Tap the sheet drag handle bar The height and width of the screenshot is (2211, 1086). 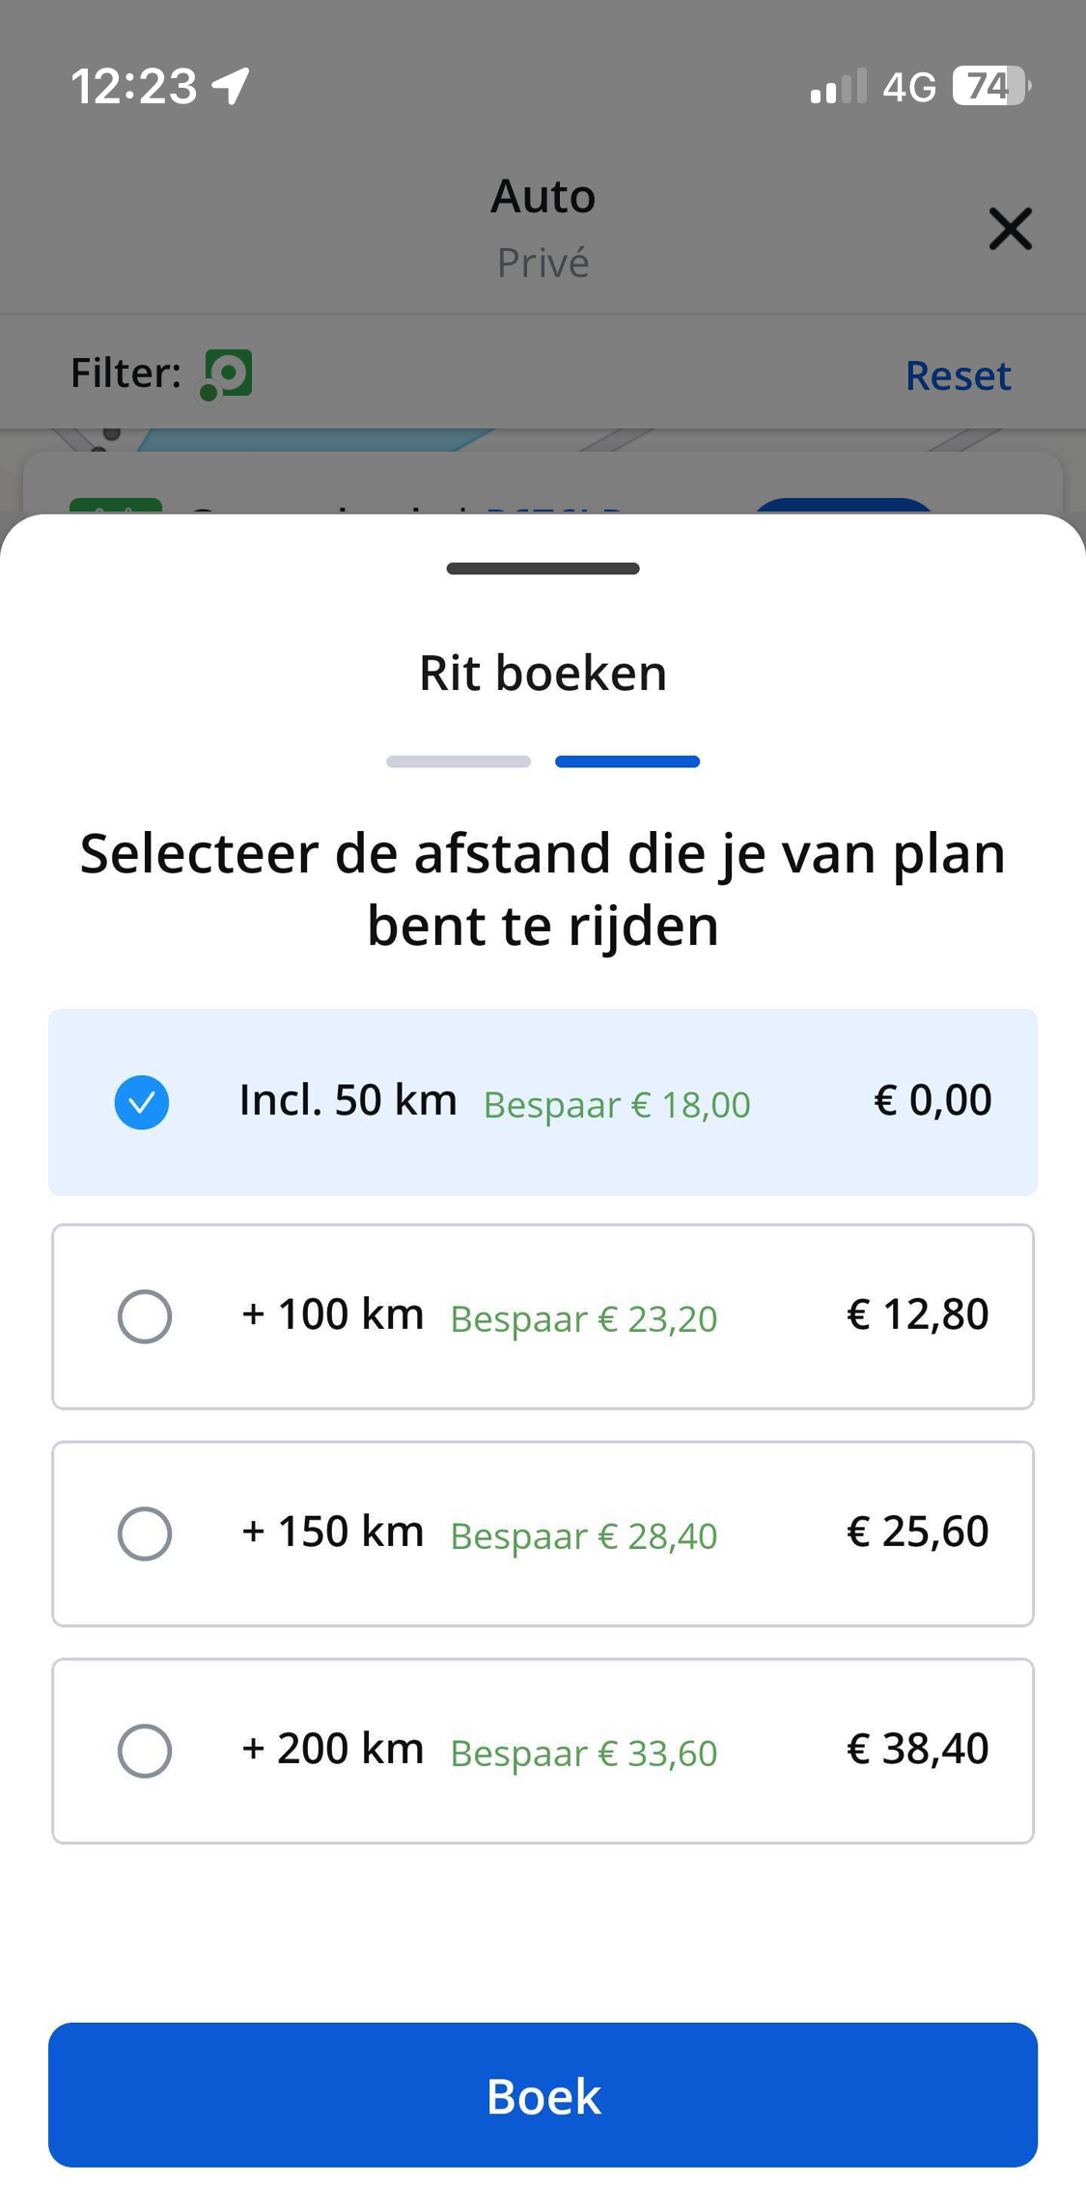543,568
